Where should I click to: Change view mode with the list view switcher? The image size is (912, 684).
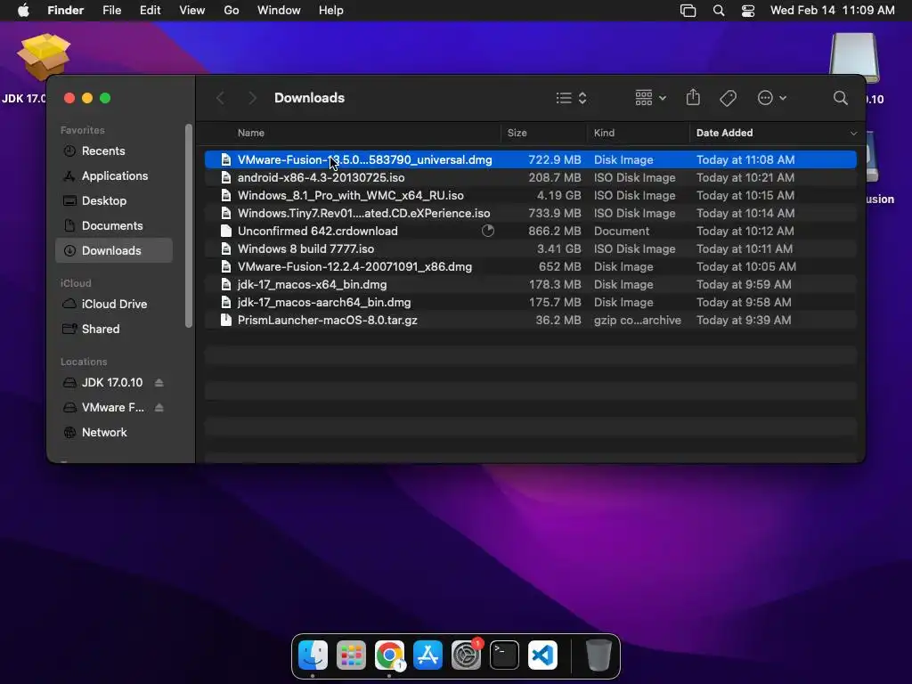[571, 98]
